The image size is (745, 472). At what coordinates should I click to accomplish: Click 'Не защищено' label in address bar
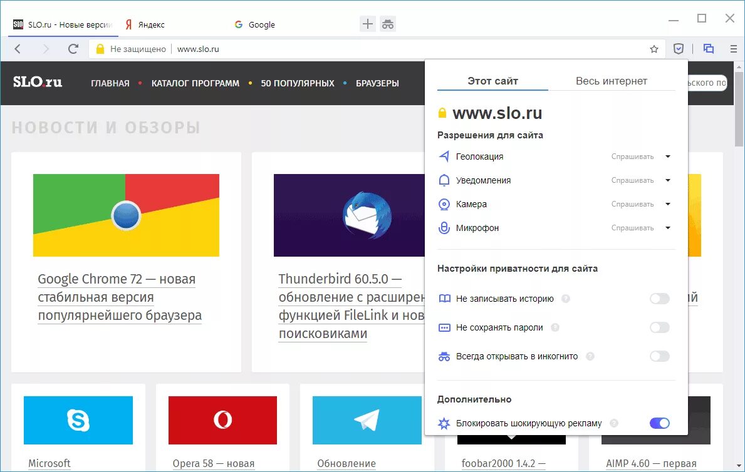click(138, 49)
